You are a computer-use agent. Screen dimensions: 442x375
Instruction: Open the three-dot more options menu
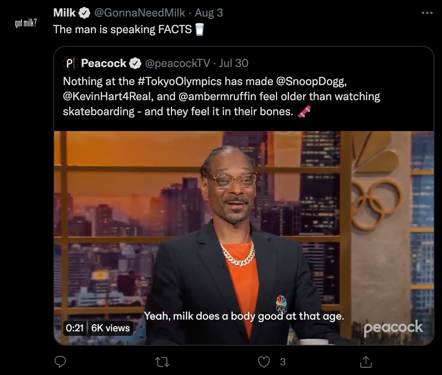[x=427, y=13]
